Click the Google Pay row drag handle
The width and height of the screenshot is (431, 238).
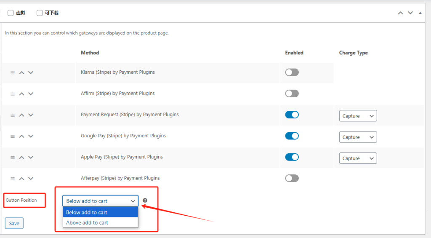pos(13,136)
